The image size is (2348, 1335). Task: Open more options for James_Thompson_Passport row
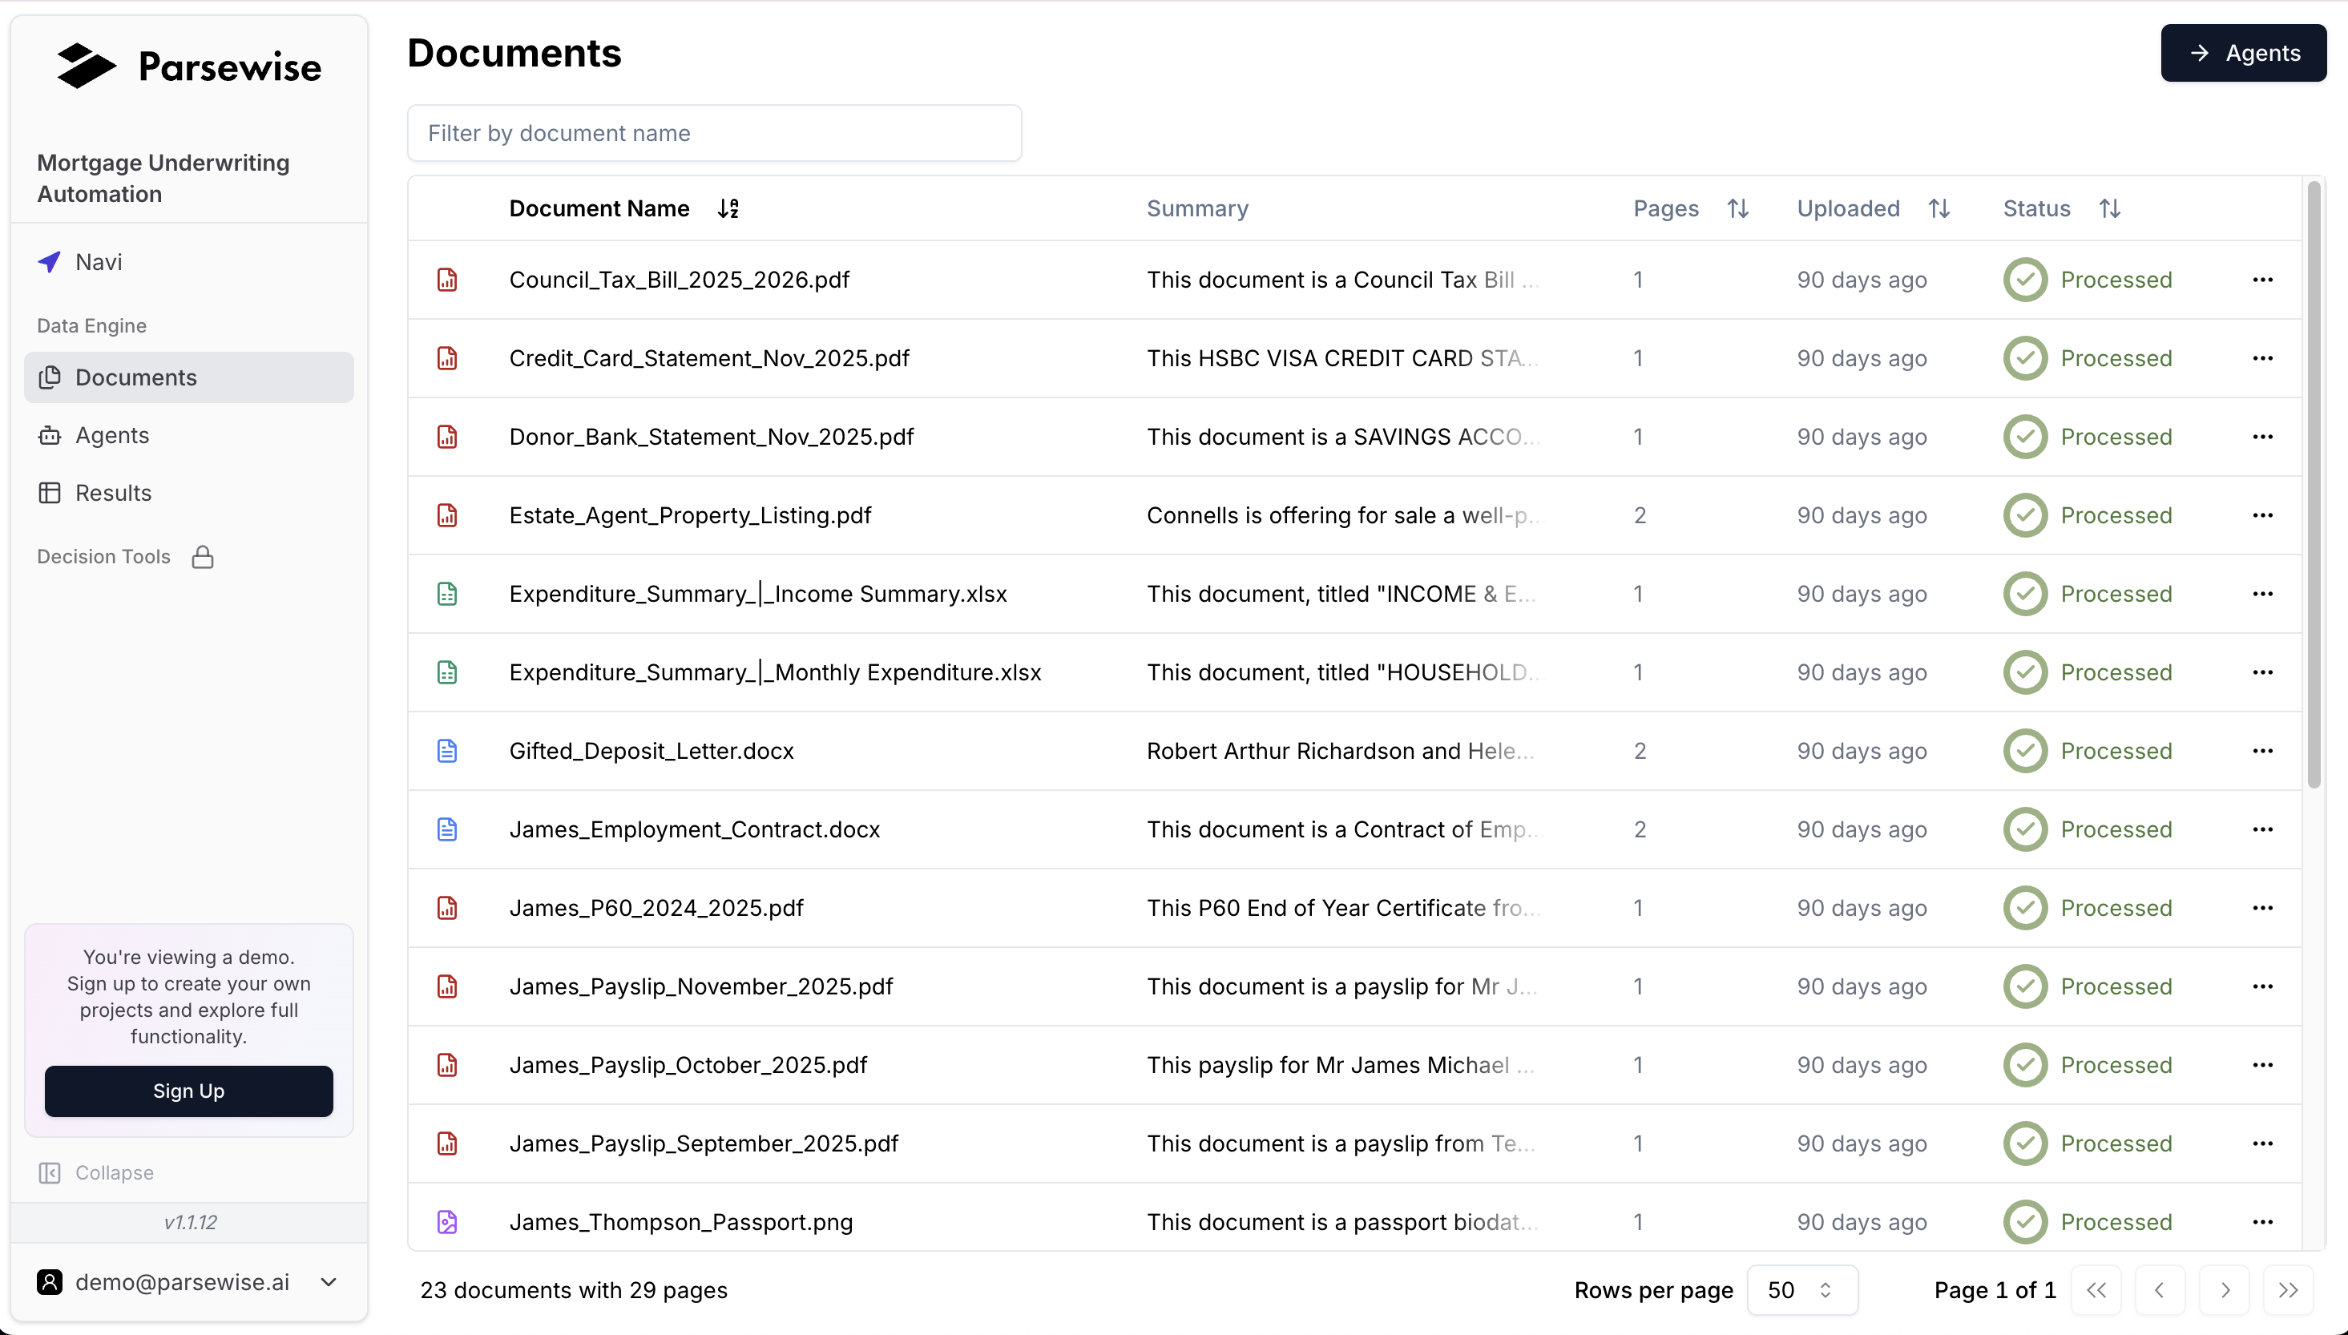click(x=2261, y=1222)
